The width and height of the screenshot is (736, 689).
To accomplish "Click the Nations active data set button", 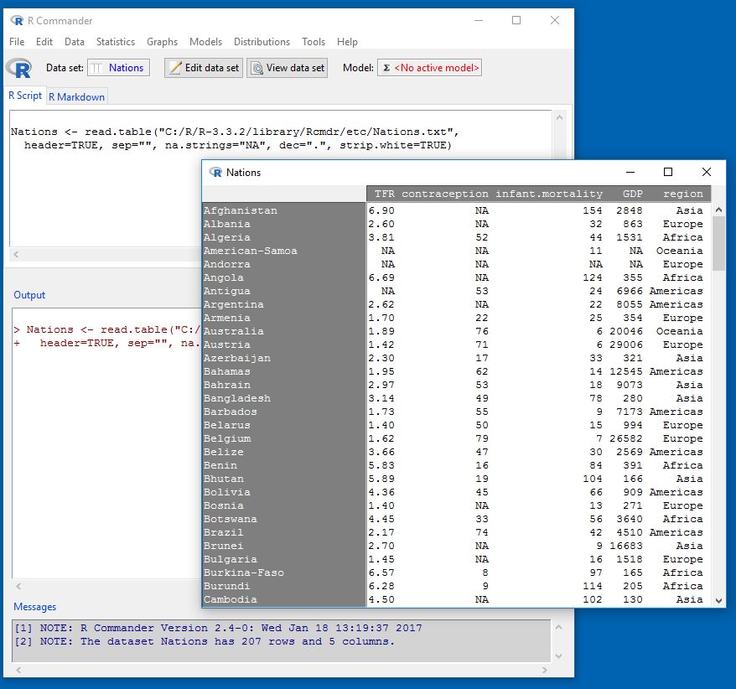I will 119,68.
